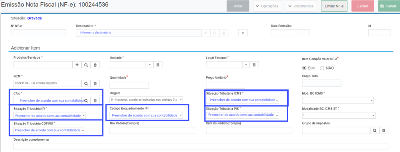Open the Local Estoque dropdown arrow

click(x=246, y=65)
